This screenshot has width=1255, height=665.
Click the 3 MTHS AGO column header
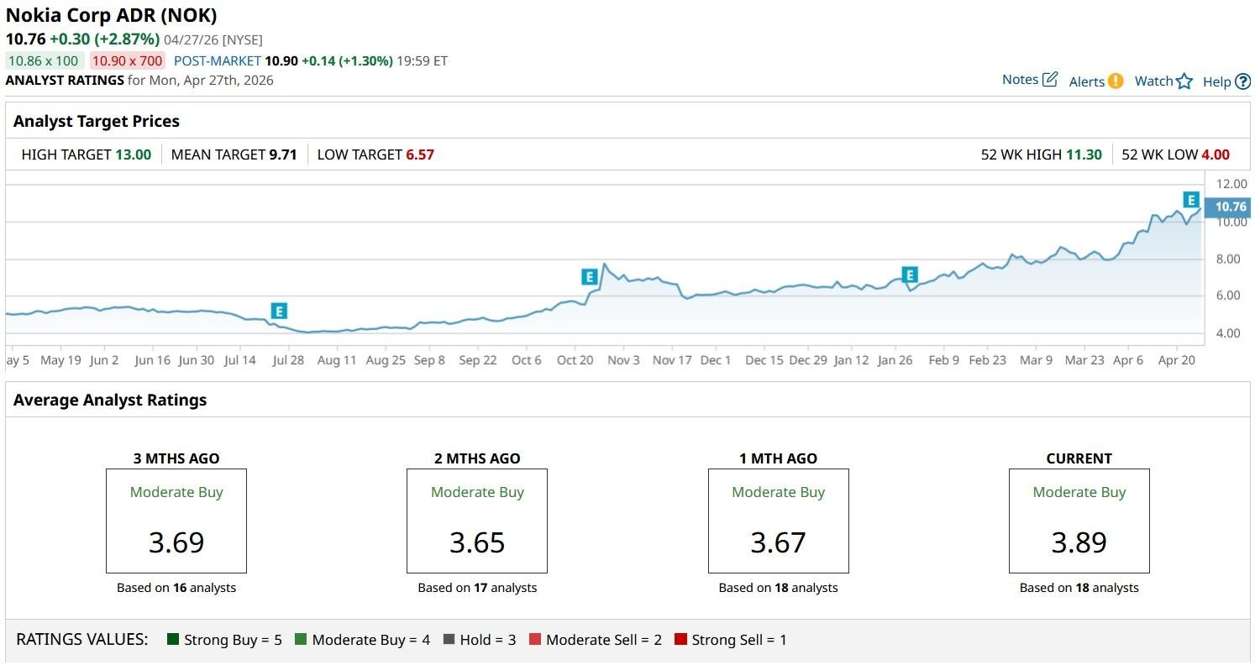(x=176, y=458)
